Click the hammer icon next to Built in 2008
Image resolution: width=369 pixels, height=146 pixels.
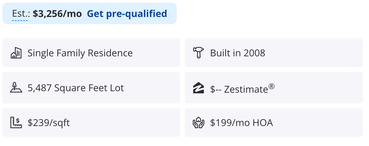pyautogui.click(x=199, y=53)
